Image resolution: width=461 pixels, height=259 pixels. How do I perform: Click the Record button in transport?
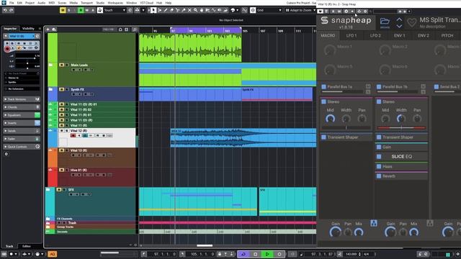point(279,254)
